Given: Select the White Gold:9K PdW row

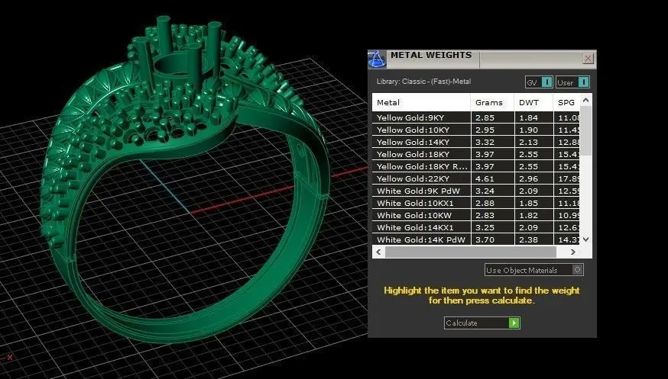Looking at the screenshot, I should pos(476,191).
